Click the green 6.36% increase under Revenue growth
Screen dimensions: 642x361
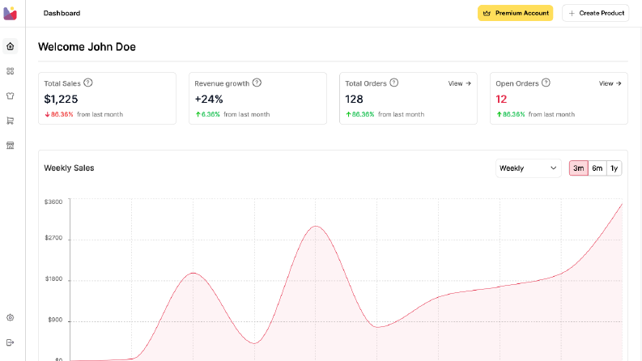(207, 114)
